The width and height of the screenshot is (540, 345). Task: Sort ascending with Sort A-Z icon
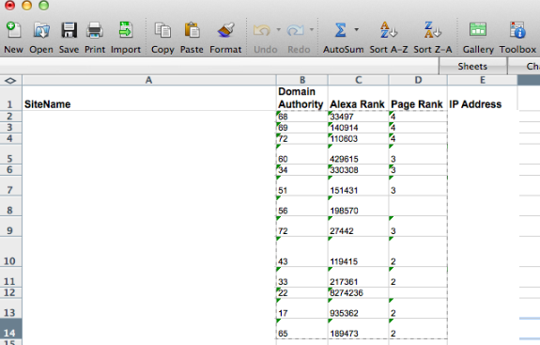(x=389, y=30)
